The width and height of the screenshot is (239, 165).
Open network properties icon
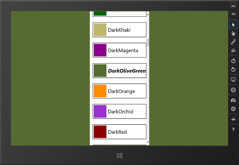[x=233, y=119]
